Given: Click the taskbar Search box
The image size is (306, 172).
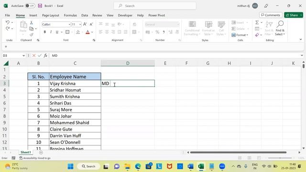Looking at the screenshot, I should pyautogui.click(x=88, y=166).
